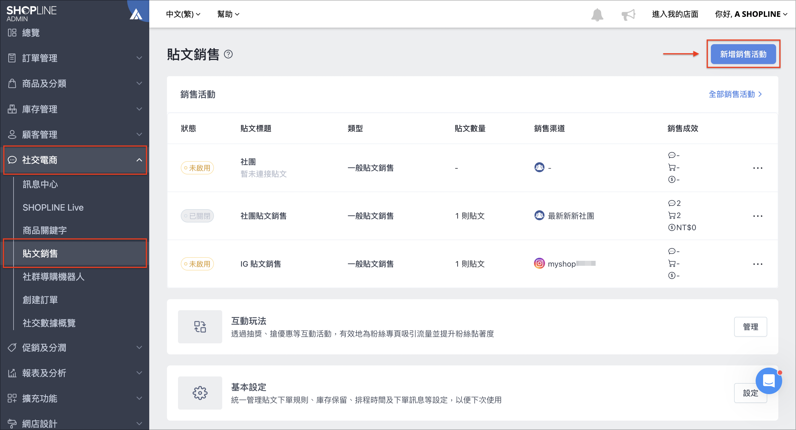The width and height of the screenshot is (796, 430).
Task: Open SHOPLINE Live in the sidebar
Action: (x=53, y=207)
